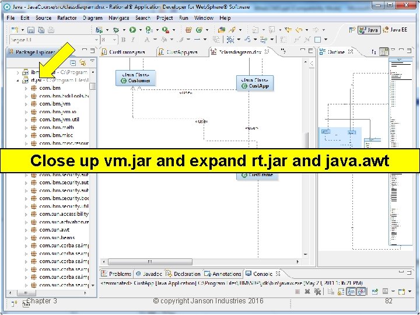Click the Display Selected Console icon
This screenshot has width=420, height=315.
(385, 291)
